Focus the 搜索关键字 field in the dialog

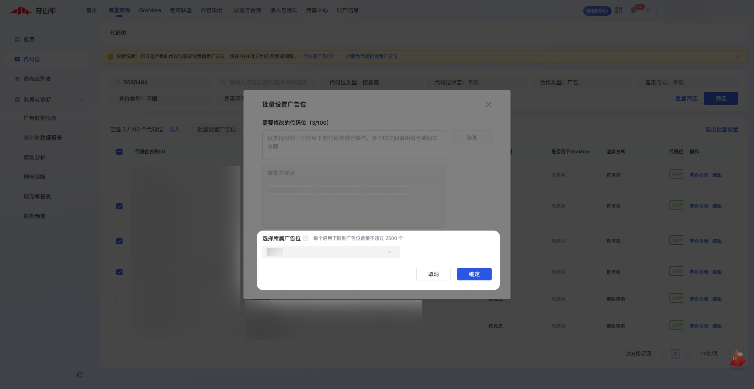point(354,173)
